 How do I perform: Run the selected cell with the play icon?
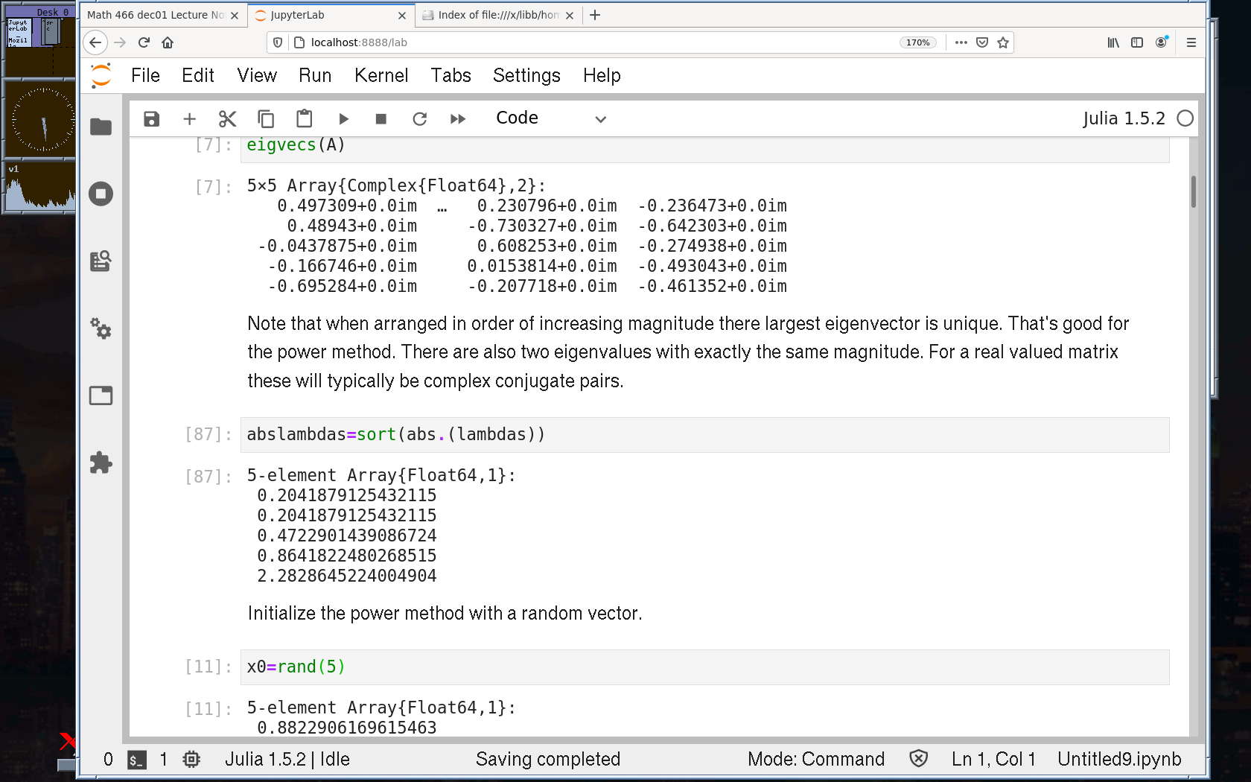tap(343, 119)
